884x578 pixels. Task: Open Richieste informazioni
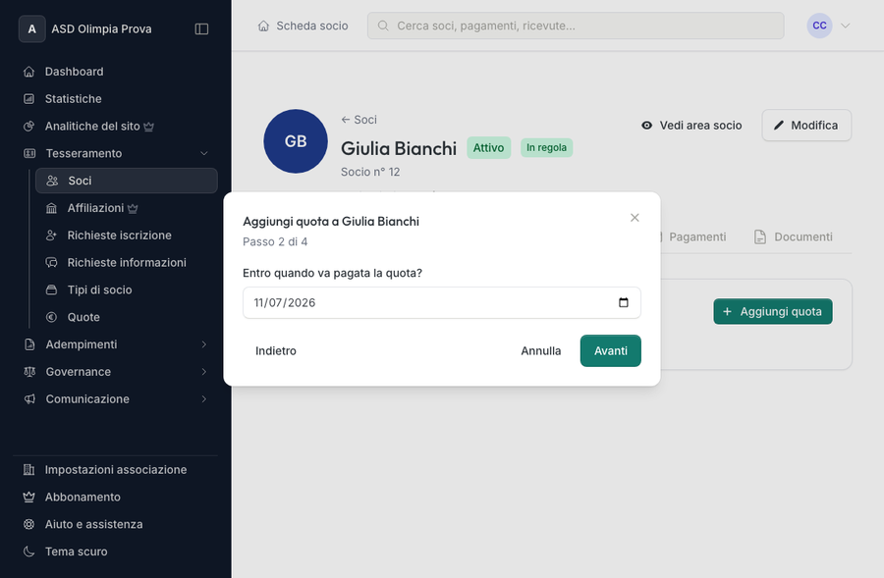(x=127, y=263)
